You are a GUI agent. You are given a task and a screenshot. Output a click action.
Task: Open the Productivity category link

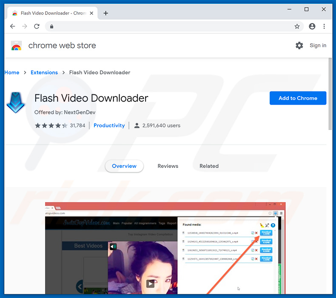click(x=109, y=125)
